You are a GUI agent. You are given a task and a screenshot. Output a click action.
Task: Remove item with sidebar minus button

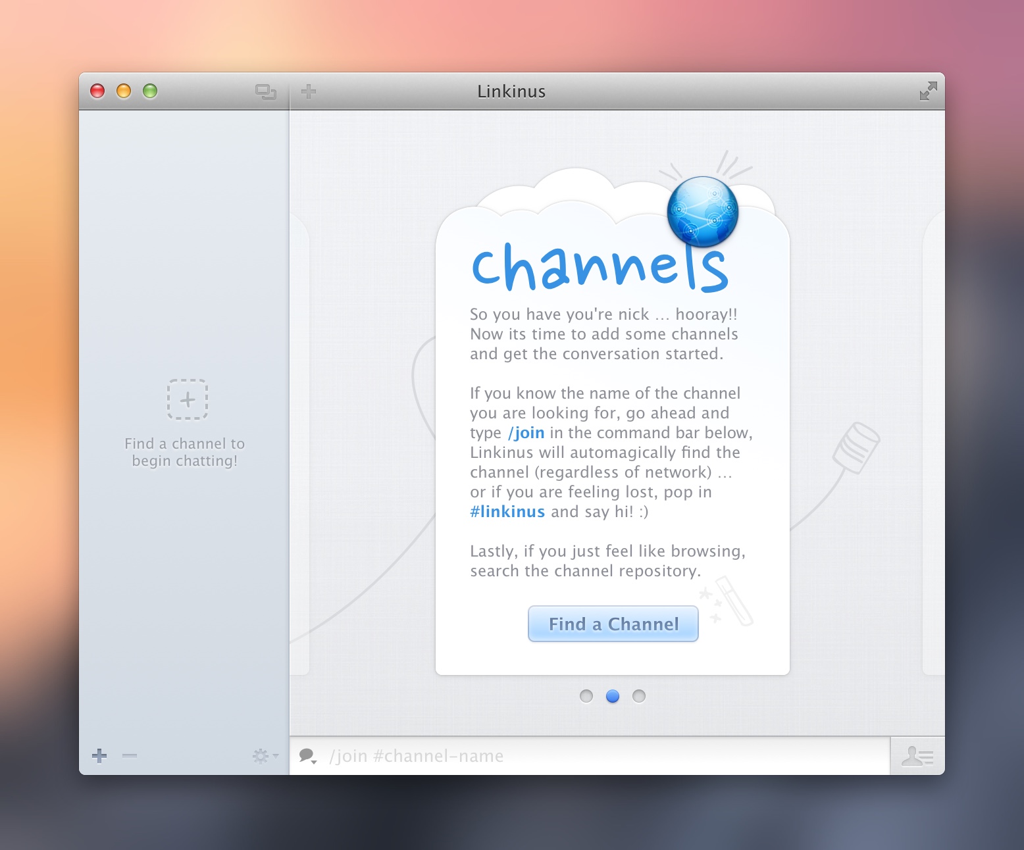click(x=130, y=756)
